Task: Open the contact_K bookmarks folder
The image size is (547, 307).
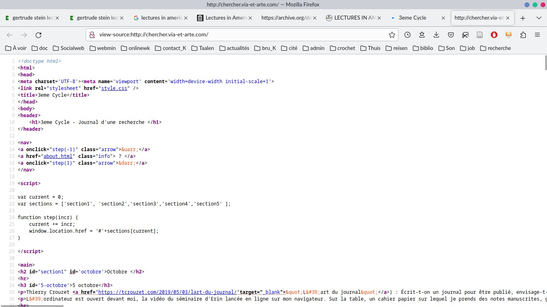Action: click(170, 48)
